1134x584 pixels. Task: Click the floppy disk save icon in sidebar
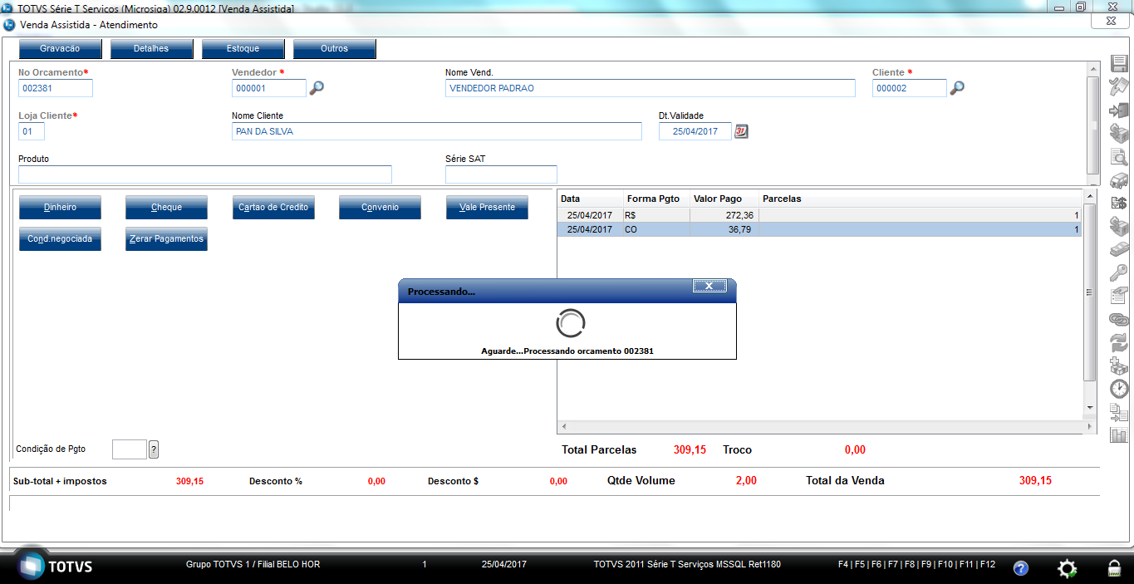pyautogui.click(x=1119, y=63)
